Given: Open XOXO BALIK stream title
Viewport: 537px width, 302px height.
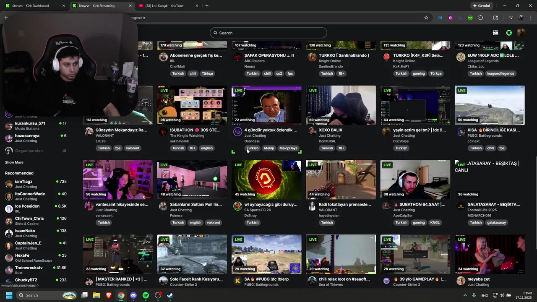Looking at the screenshot, I should (x=331, y=130).
